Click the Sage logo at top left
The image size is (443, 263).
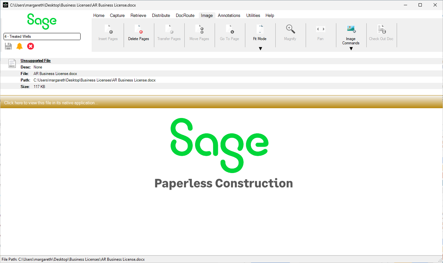(42, 22)
